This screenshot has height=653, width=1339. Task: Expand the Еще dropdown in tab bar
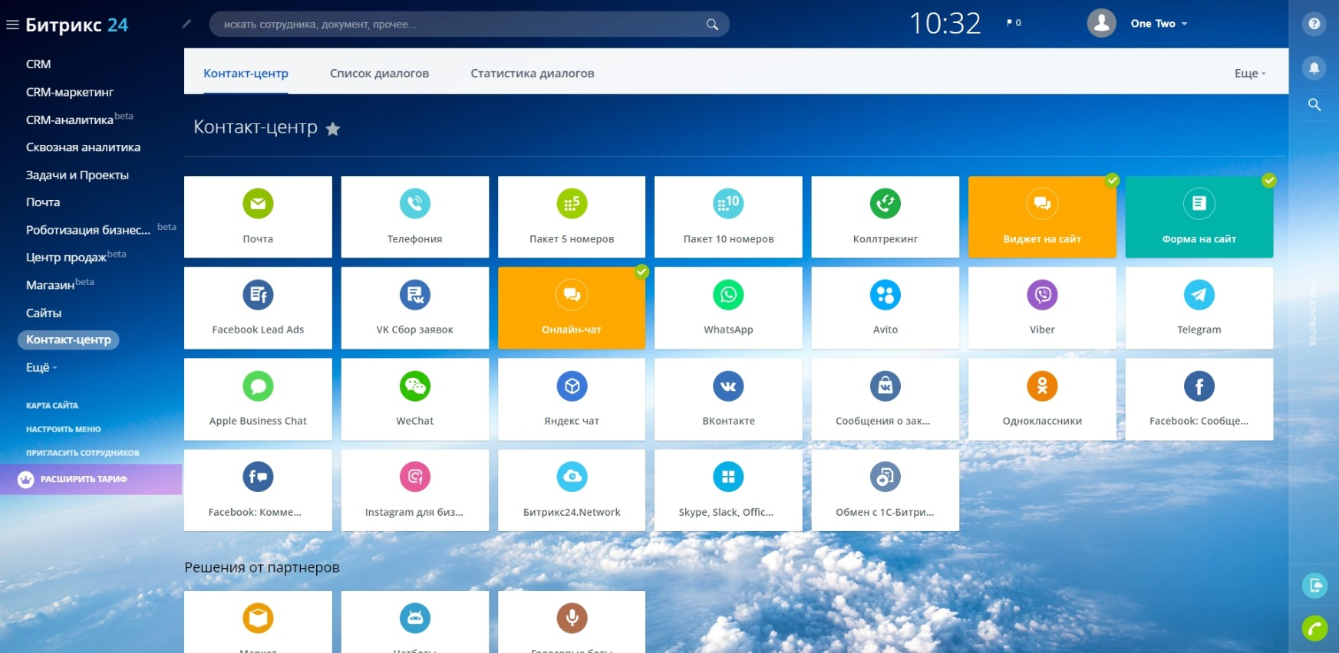click(x=1250, y=74)
